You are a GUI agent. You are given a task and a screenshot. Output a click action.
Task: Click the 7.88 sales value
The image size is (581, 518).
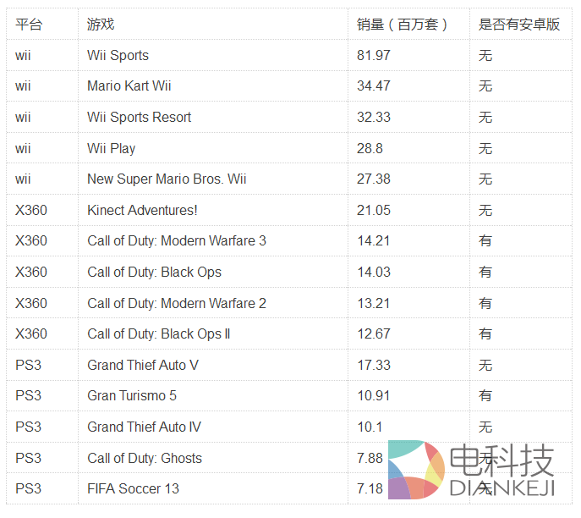coord(370,458)
